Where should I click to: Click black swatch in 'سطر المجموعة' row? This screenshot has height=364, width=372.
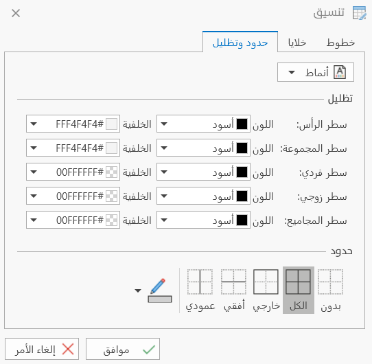pyautogui.click(x=242, y=148)
